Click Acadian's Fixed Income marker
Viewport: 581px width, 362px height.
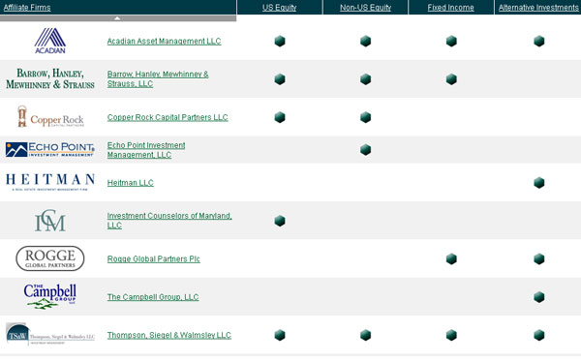coord(451,41)
